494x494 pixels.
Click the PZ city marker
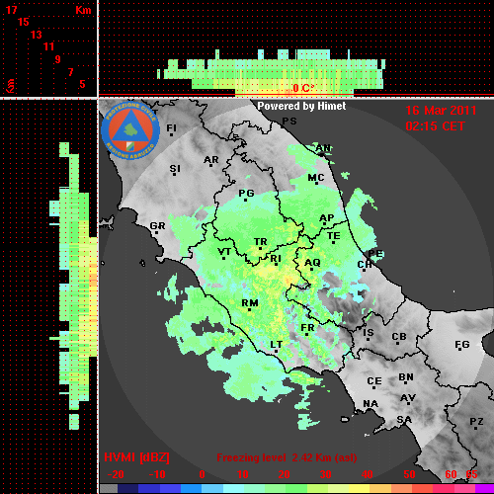point(475,428)
